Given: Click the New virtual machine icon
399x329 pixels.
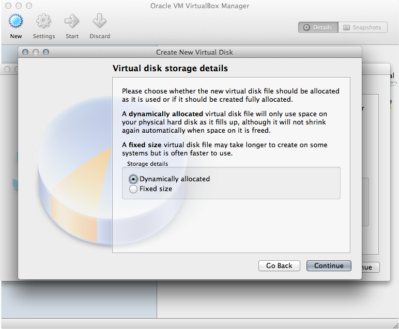Looking at the screenshot, I should (16, 21).
